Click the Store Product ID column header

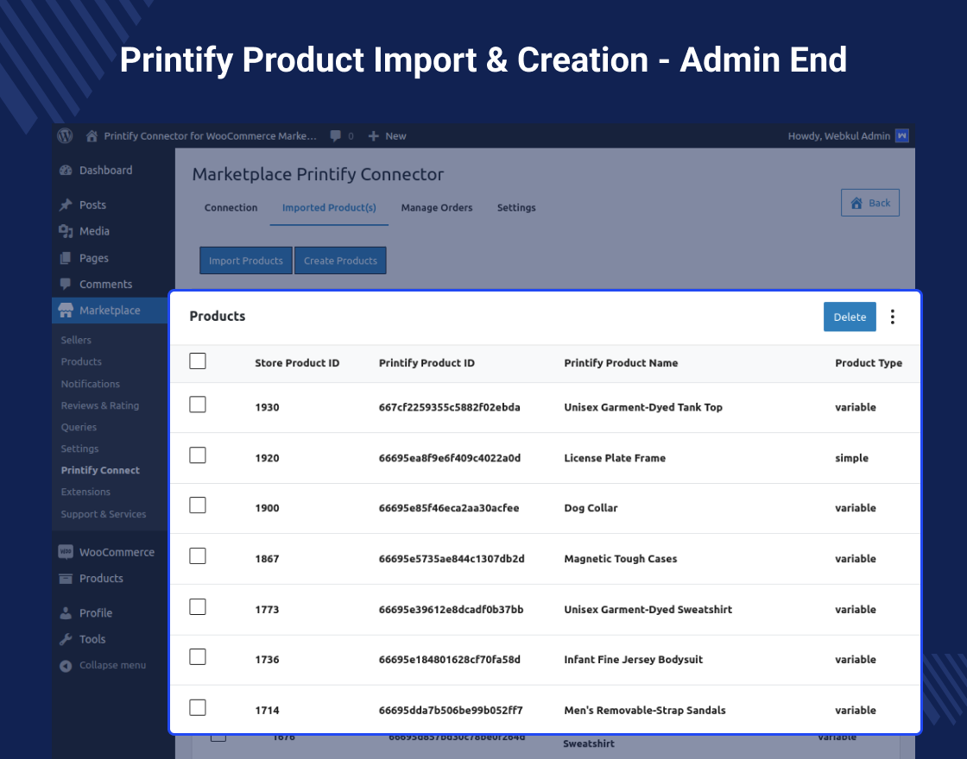(297, 363)
